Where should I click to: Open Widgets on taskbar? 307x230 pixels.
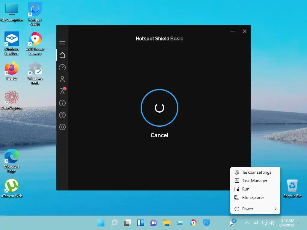coord(141,223)
